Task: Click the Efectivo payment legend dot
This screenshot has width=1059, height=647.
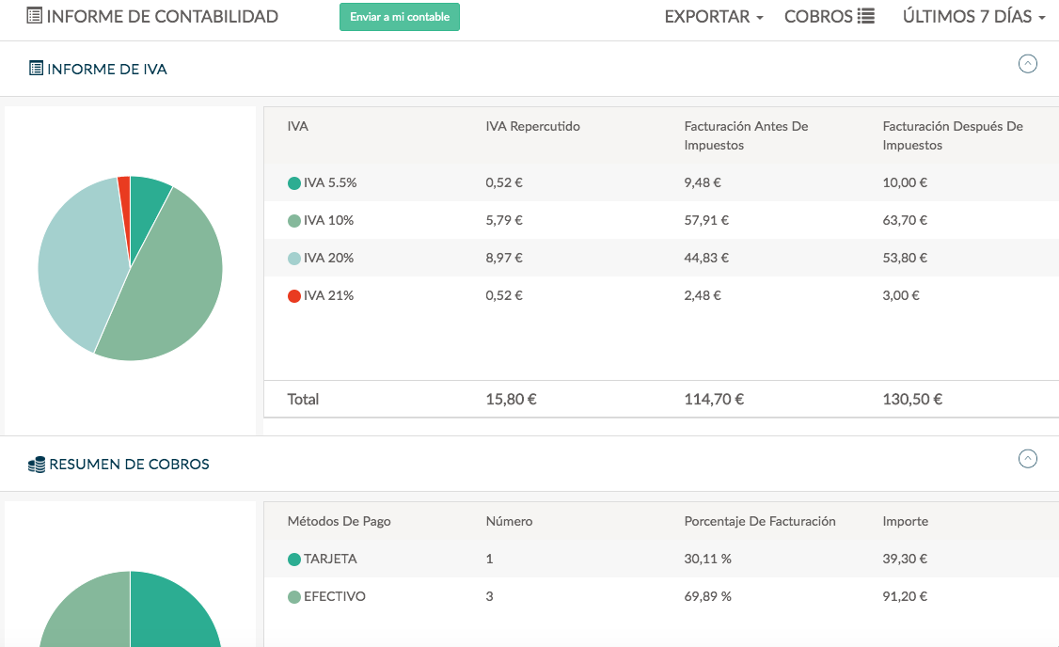Action: point(294,597)
